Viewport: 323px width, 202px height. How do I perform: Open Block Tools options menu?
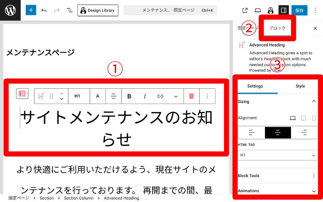click(x=314, y=176)
